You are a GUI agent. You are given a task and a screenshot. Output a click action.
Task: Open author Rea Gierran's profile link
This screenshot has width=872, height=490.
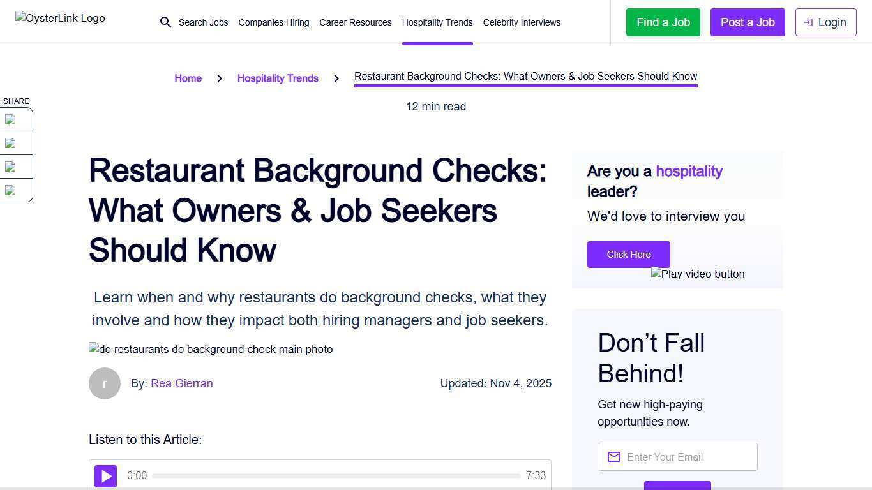tap(181, 383)
